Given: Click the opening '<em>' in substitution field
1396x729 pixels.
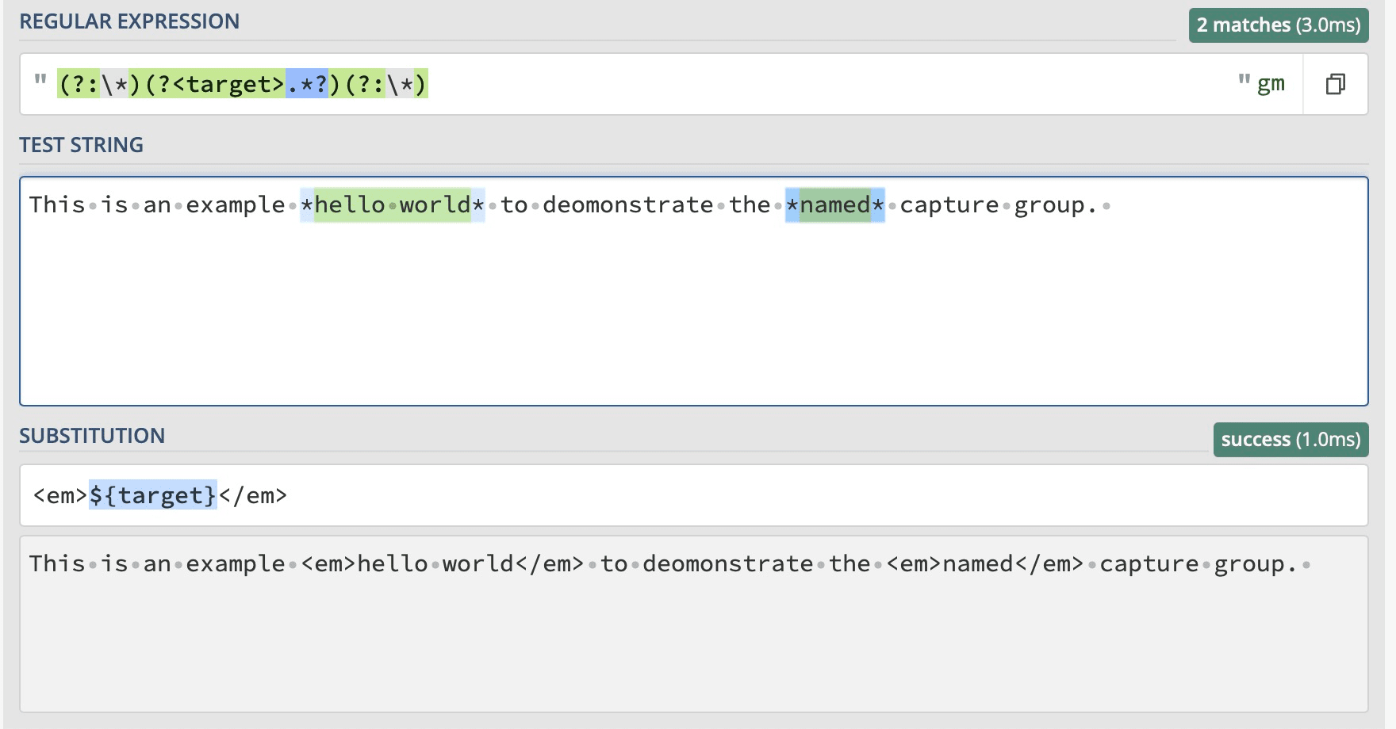Looking at the screenshot, I should [60, 495].
